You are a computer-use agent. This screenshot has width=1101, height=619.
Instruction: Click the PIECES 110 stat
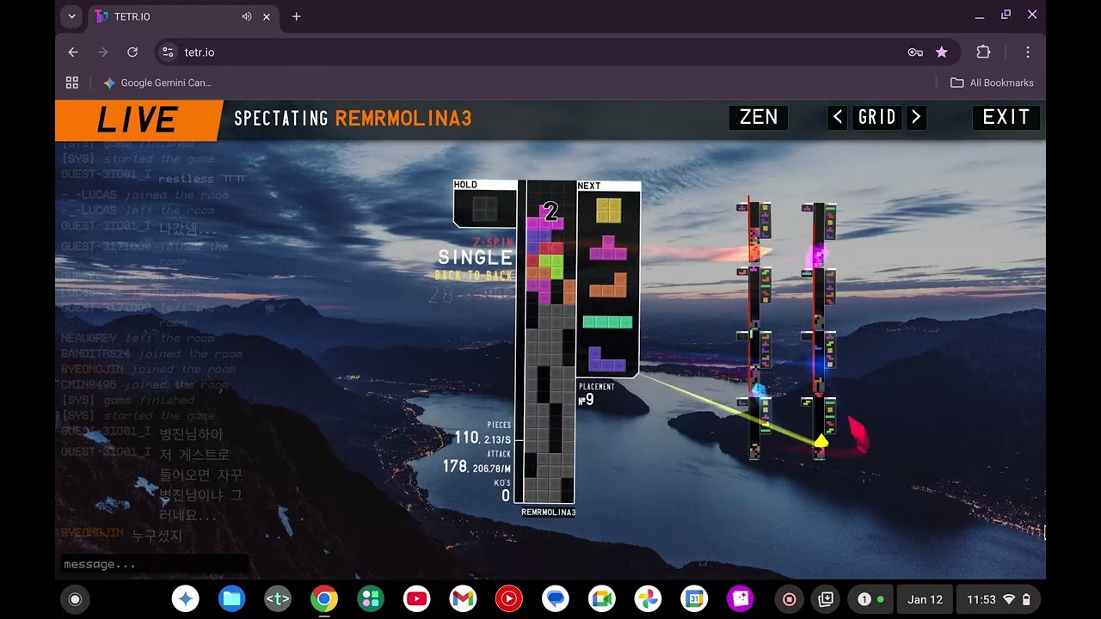pos(483,433)
